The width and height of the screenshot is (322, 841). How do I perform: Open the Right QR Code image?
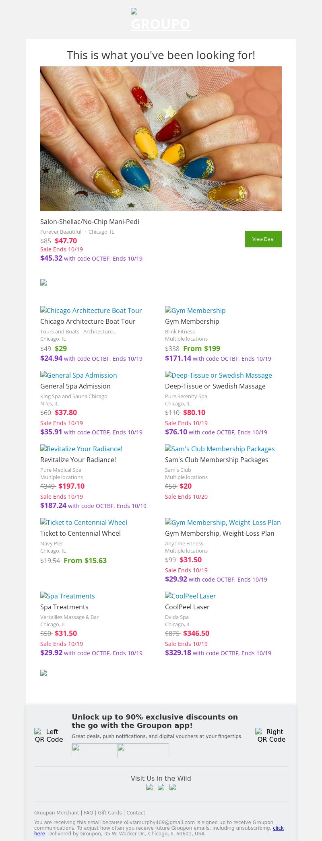pyautogui.click(x=271, y=735)
